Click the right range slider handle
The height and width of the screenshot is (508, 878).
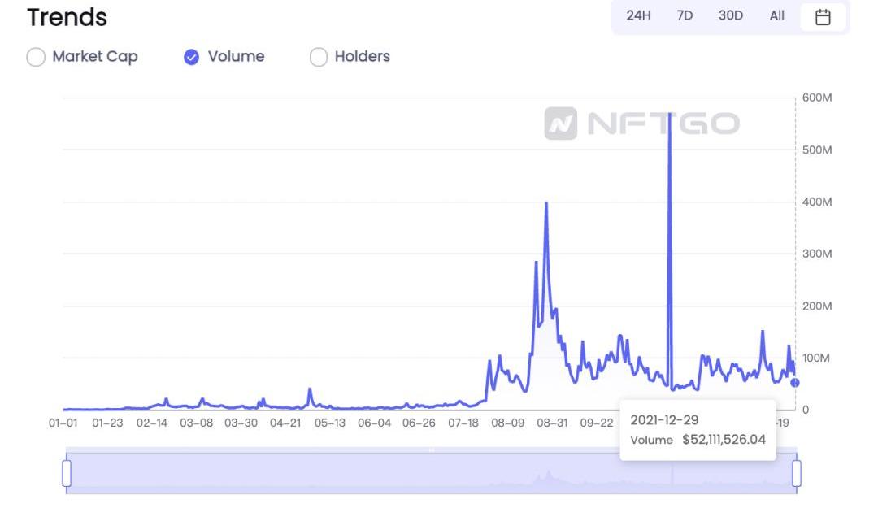click(797, 472)
